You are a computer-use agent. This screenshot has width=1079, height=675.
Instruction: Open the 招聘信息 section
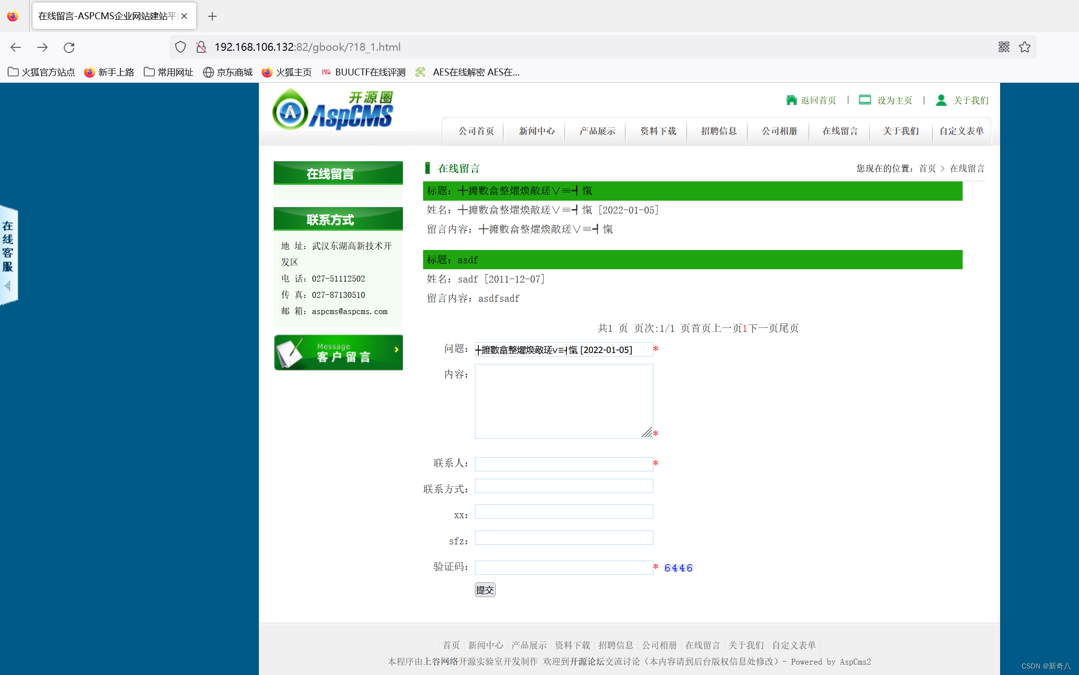click(719, 131)
